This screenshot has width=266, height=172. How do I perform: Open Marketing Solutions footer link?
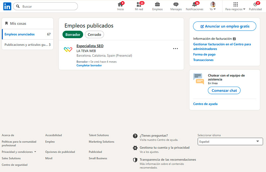pyautogui.click(x=101, y=142)
